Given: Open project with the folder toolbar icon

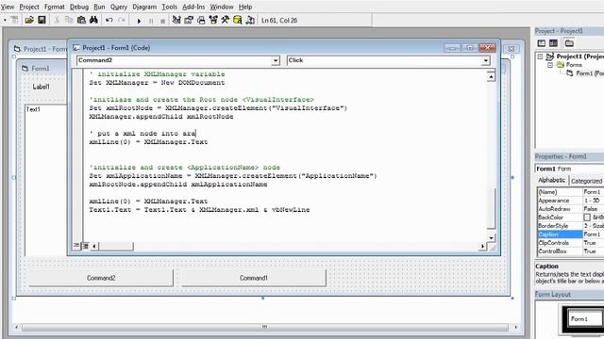Looking at the screenshot, I should 29,20.
